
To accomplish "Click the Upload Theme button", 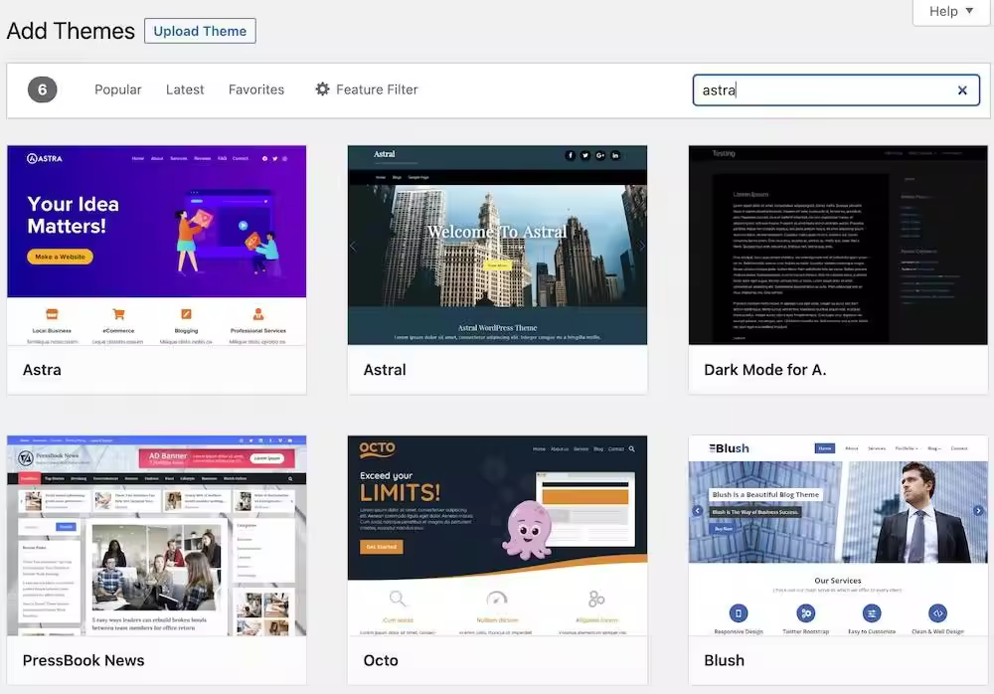I will (x=200, y=31).
